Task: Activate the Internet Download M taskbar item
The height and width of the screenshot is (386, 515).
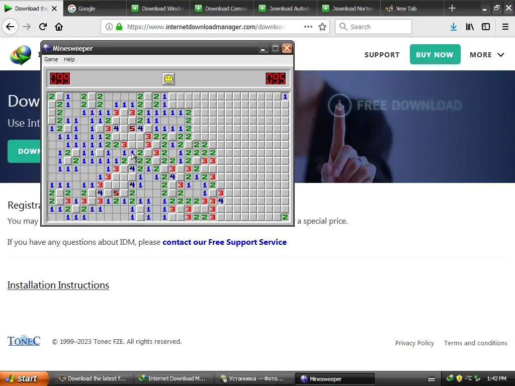Action: coord(173,379)
